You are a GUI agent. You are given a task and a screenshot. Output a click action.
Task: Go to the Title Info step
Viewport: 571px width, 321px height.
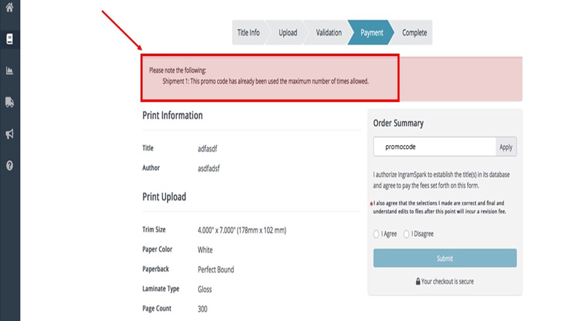[248, 33]
